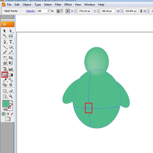The width and height of the screenshot is (153, 153).
Task: Click the Swap Fill and Stroke arrow
Action: pyautogui.click(x=12, y=101)
